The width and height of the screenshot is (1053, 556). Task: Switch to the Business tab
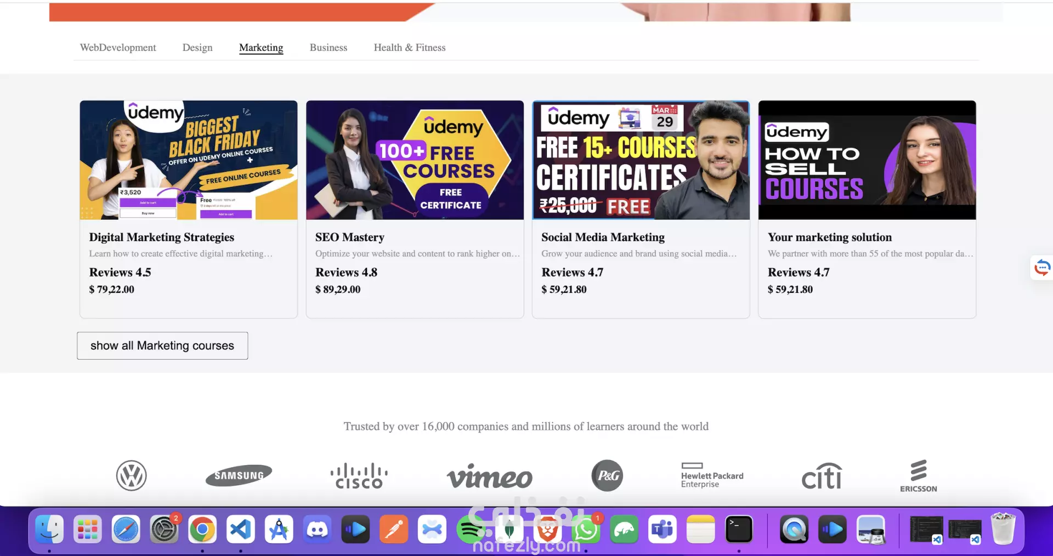click(x=329, y=48)
